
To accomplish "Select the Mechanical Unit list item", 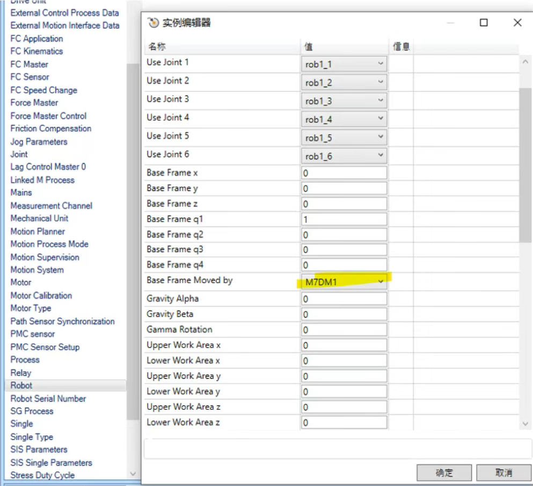I will (39, 218).
